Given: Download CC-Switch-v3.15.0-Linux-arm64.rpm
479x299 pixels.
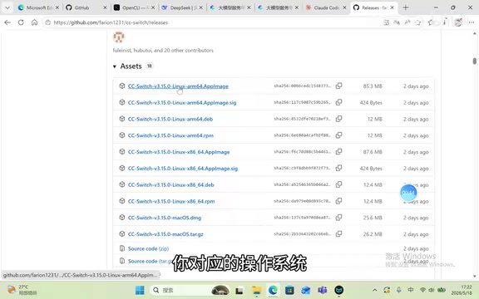Looking at the screenshot, I should point(170,135).
